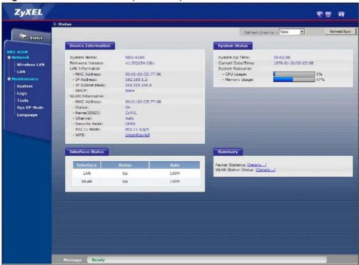The height and width of the screenshot is (265, 359).
Task: Open the Language page
Action: coord(27,115)
